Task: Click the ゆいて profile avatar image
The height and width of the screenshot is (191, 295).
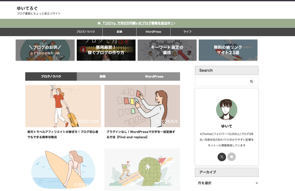Action: (x=226, y=110)
